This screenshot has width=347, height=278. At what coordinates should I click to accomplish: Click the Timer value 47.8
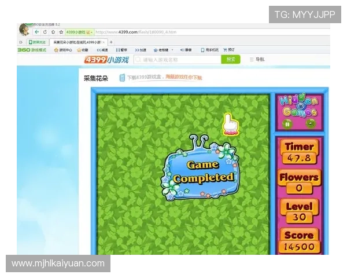pos(299,158)
